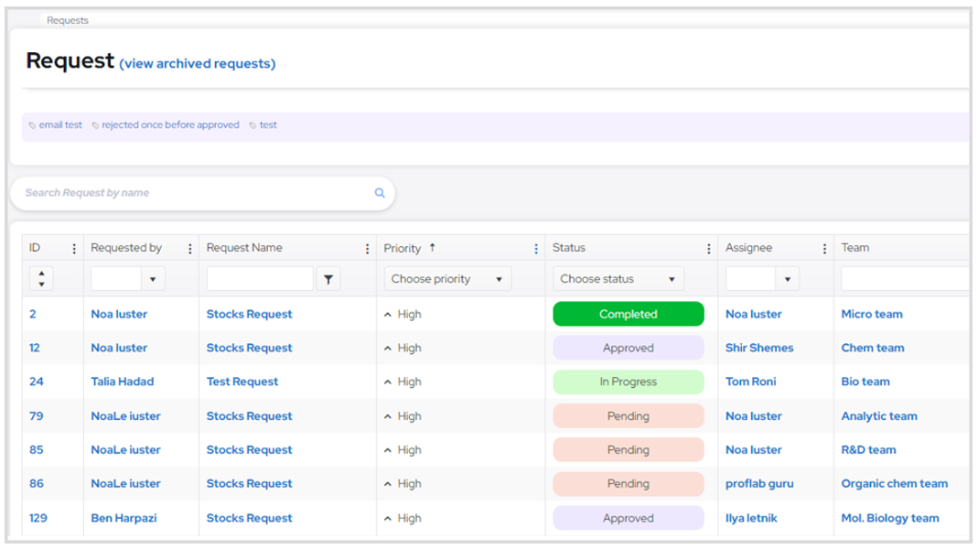The width and height of the screenshot is (978, 549).
Task: Click the ID filter up/down stepper
Action: [41, 279]
